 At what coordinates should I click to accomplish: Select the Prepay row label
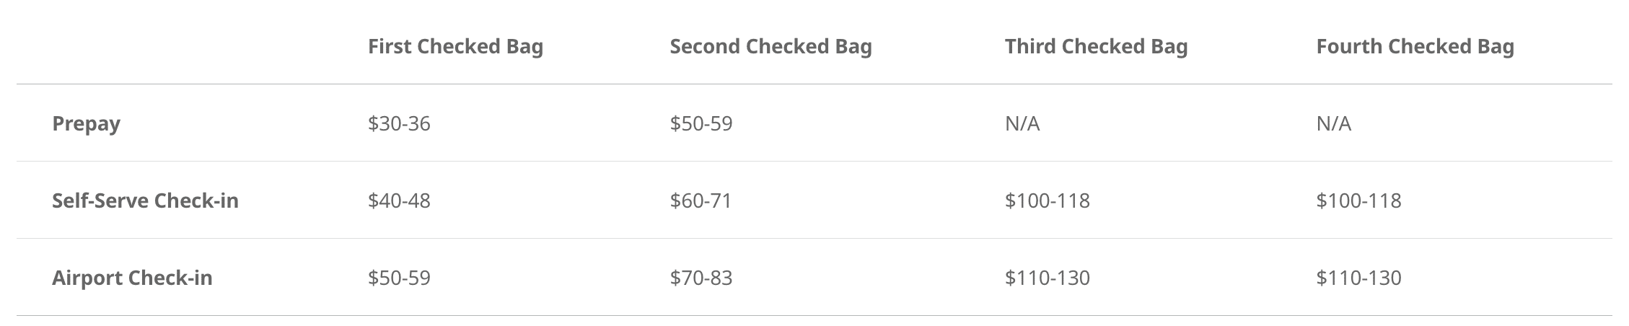(86, 124)
